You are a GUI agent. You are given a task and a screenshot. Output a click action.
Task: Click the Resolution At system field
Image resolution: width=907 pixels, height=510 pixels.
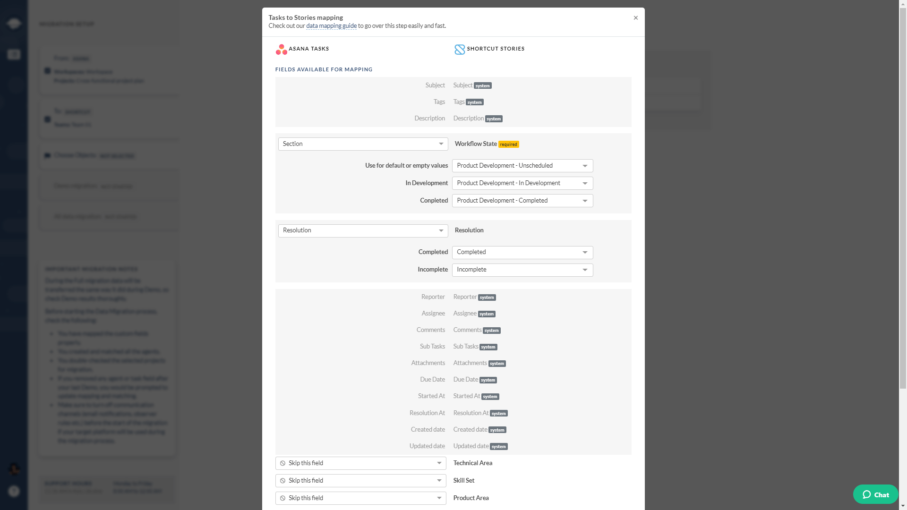480,413
